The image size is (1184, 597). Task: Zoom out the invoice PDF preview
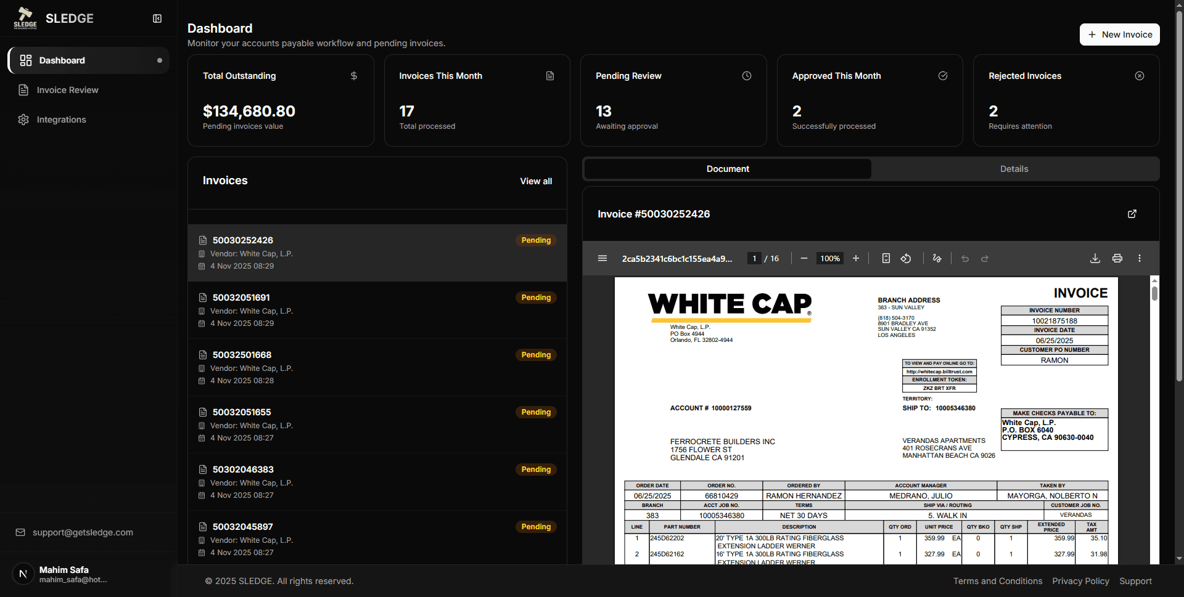point(804,258)
